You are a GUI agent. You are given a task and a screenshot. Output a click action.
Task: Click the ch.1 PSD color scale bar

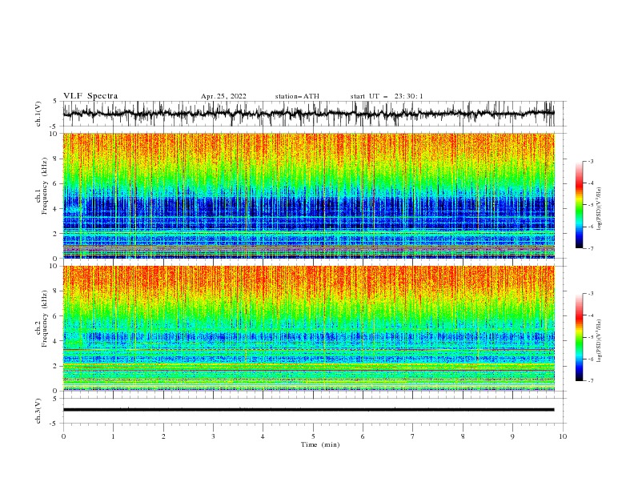[579, 204]
